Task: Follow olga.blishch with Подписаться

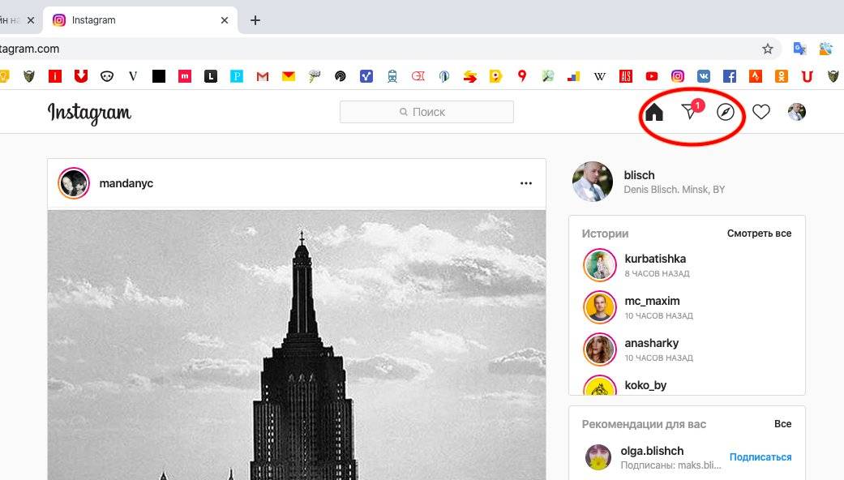Action: (x=760, y=457)
